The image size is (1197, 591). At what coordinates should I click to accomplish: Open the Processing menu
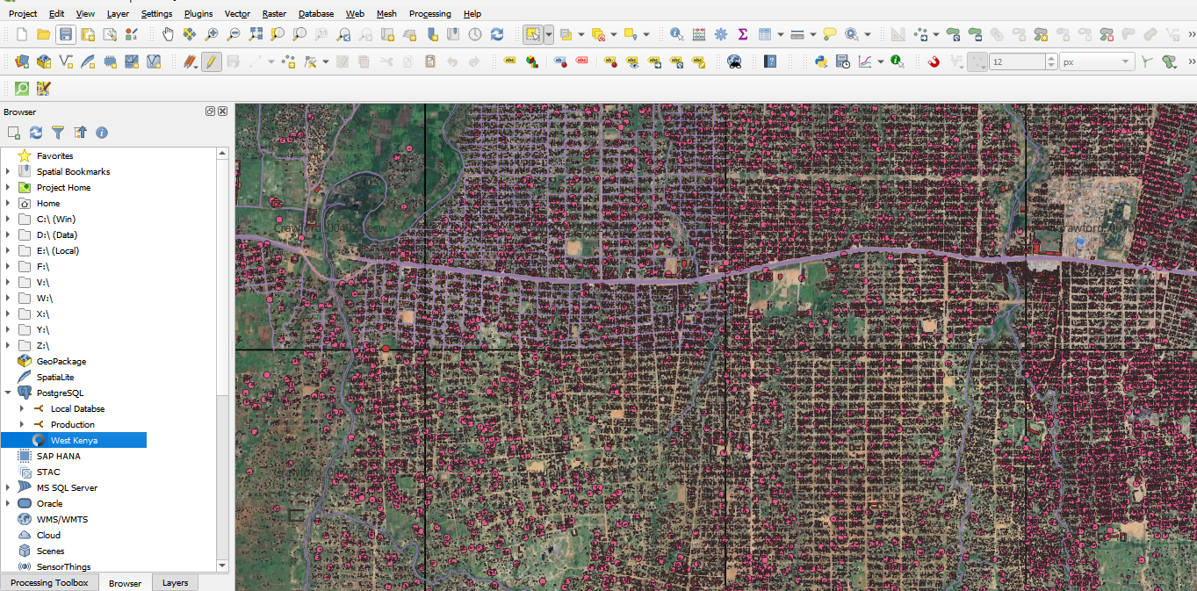point(430,14)
